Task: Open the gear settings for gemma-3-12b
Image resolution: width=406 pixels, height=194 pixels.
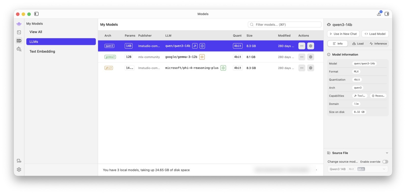Action: tap(311, 57)
